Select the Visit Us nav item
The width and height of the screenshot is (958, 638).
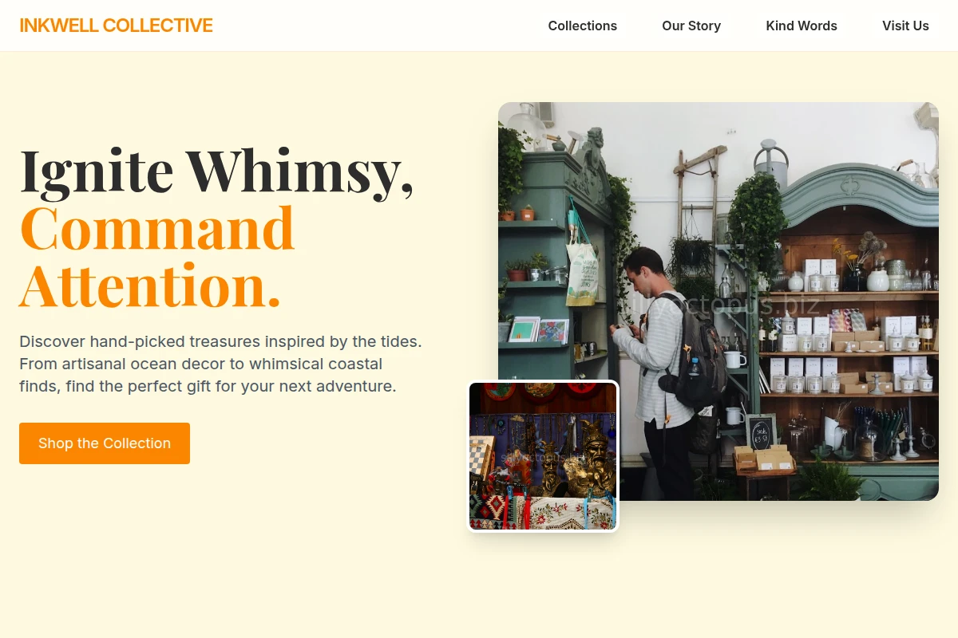tap(905, 26)
